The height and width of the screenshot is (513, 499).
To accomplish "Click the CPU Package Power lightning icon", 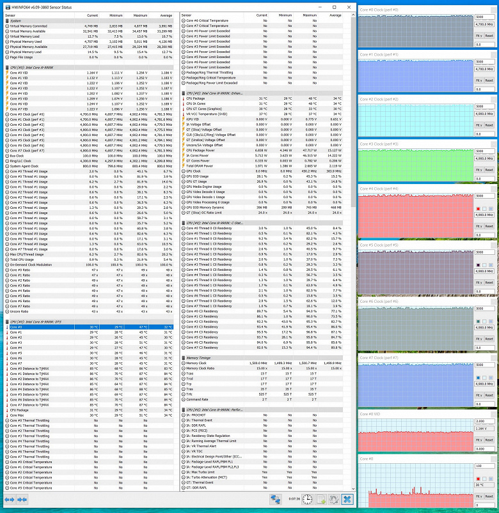I will (x=184, y=151).
